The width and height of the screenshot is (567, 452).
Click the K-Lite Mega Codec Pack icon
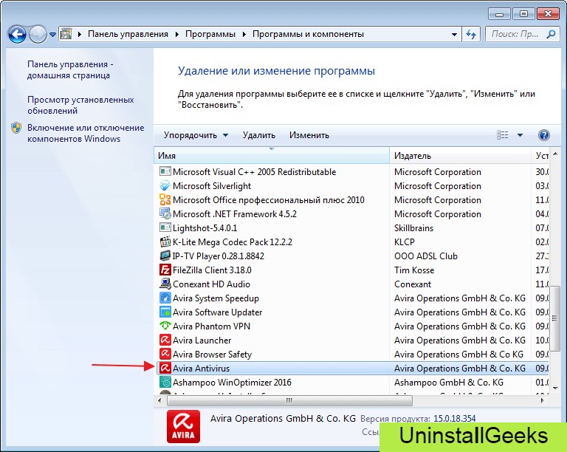click(165, 242)
